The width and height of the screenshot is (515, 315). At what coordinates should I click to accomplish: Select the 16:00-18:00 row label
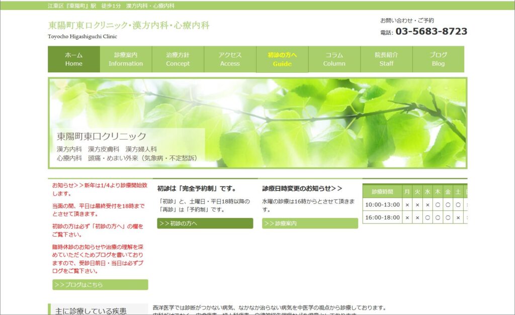(x=382, y=218)
